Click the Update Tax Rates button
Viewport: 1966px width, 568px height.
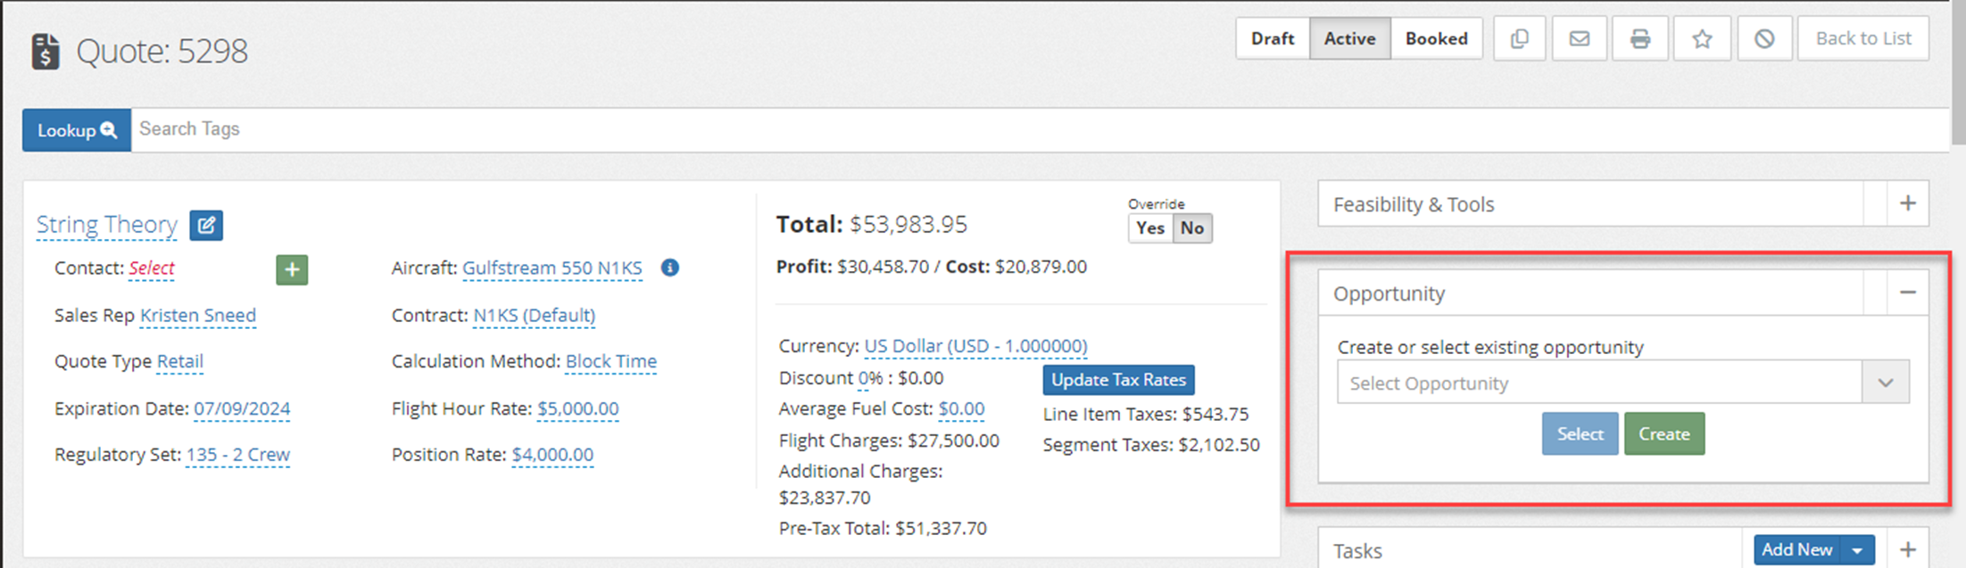point(1118,380)
